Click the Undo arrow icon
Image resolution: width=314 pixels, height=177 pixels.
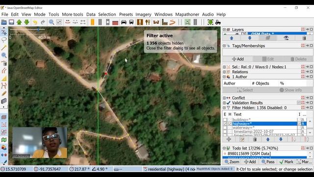coord(35,22)
